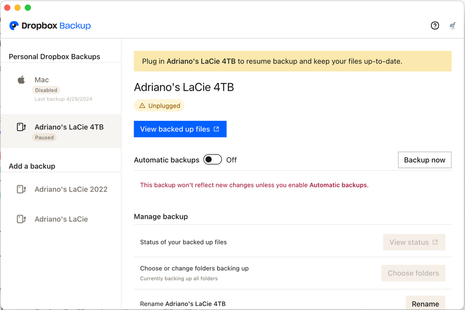Open the account avatar in the header
Image resolution: width=465 pixels, height=310 pixels.
click(452, 26)
